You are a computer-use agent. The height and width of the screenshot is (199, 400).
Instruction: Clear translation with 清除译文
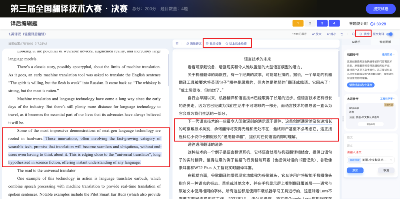(194, 44)
